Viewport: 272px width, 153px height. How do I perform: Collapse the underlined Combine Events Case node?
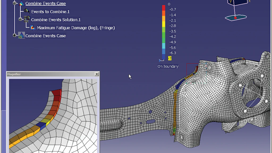tap(15, 3)
